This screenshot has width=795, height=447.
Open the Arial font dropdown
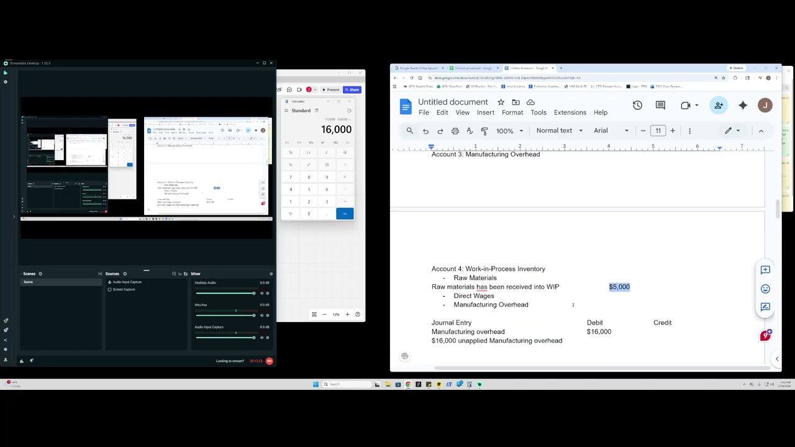point(611,131)
